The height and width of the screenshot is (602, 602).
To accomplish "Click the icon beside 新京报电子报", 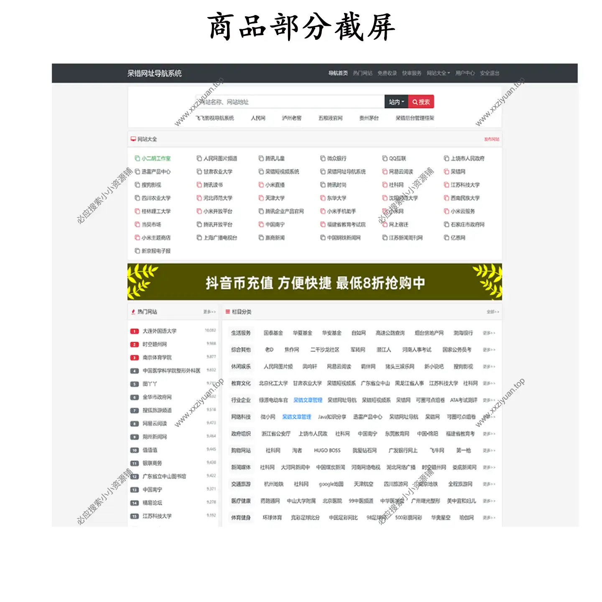I will 137,251.
